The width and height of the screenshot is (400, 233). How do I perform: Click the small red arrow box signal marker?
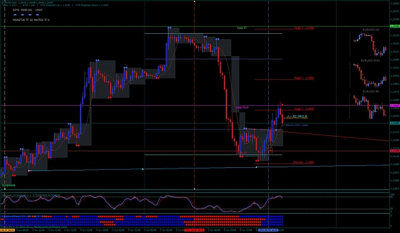[x=271, y=151]
